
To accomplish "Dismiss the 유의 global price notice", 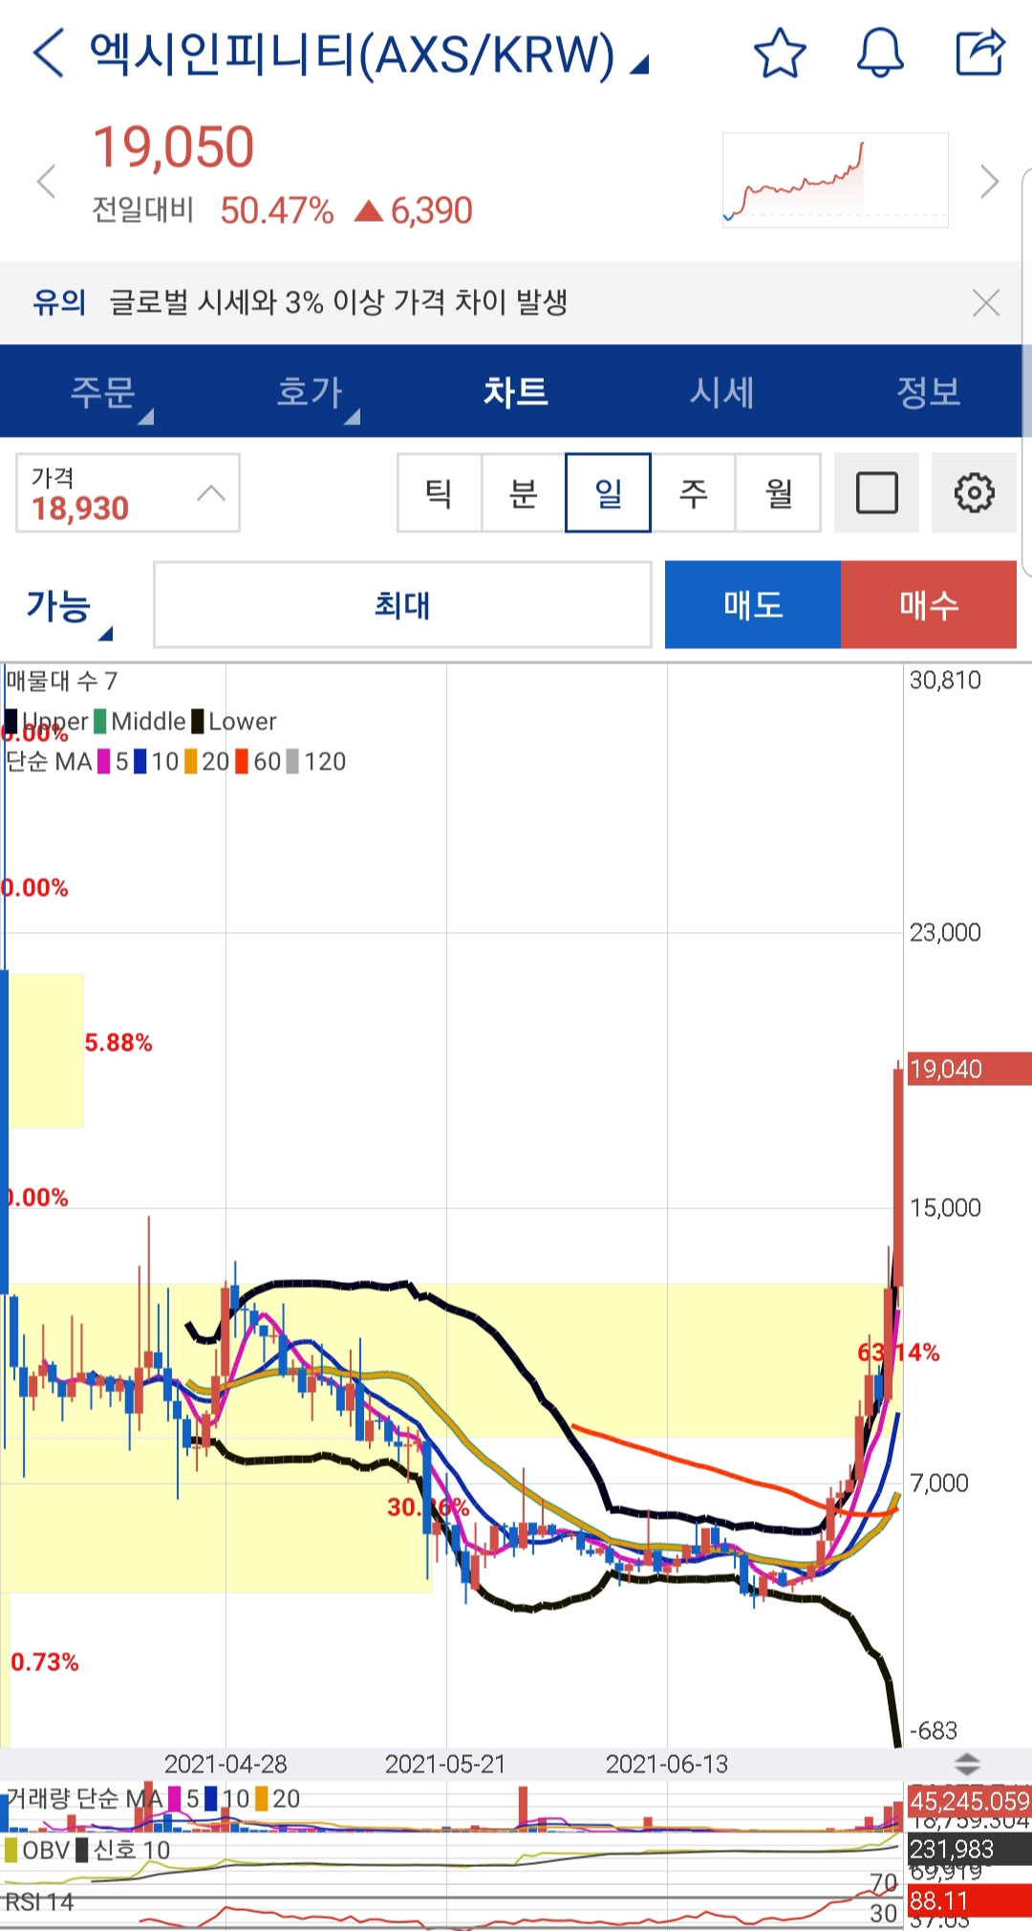I will pyautogui.click(x=985, y=303).
